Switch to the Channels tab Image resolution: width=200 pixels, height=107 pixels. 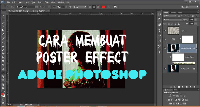(x=173, y=13)
